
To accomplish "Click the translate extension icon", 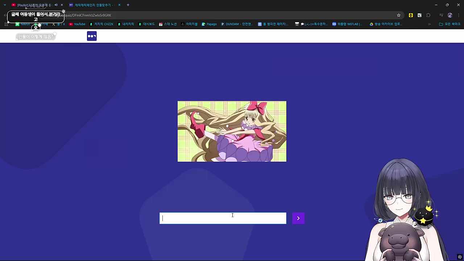I will pos(419,15).
